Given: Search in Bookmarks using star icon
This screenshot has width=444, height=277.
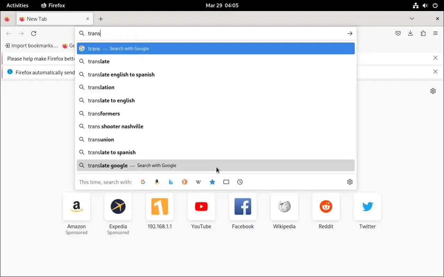Looking at the screenshot, I should tap(212, 182).
